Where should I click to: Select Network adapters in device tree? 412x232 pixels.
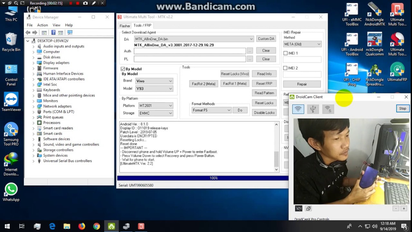click(x=57, y=106)
